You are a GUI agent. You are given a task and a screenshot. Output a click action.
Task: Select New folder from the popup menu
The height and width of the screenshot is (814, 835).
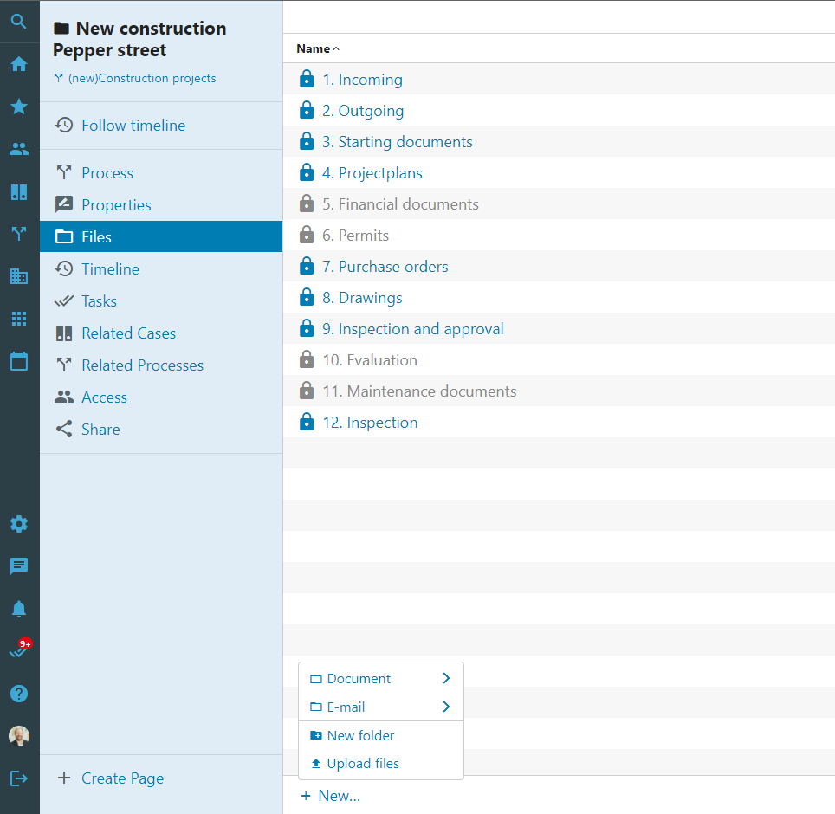click(359, 735)
